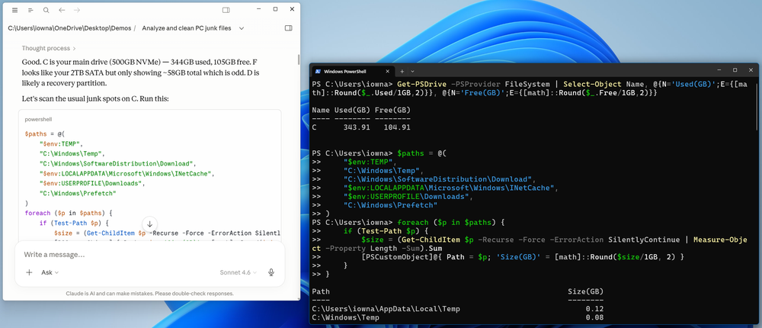Click the 0.12 size value in PowerShell output
The height and width of the screenshot is (328, 762).
[595, 308]
